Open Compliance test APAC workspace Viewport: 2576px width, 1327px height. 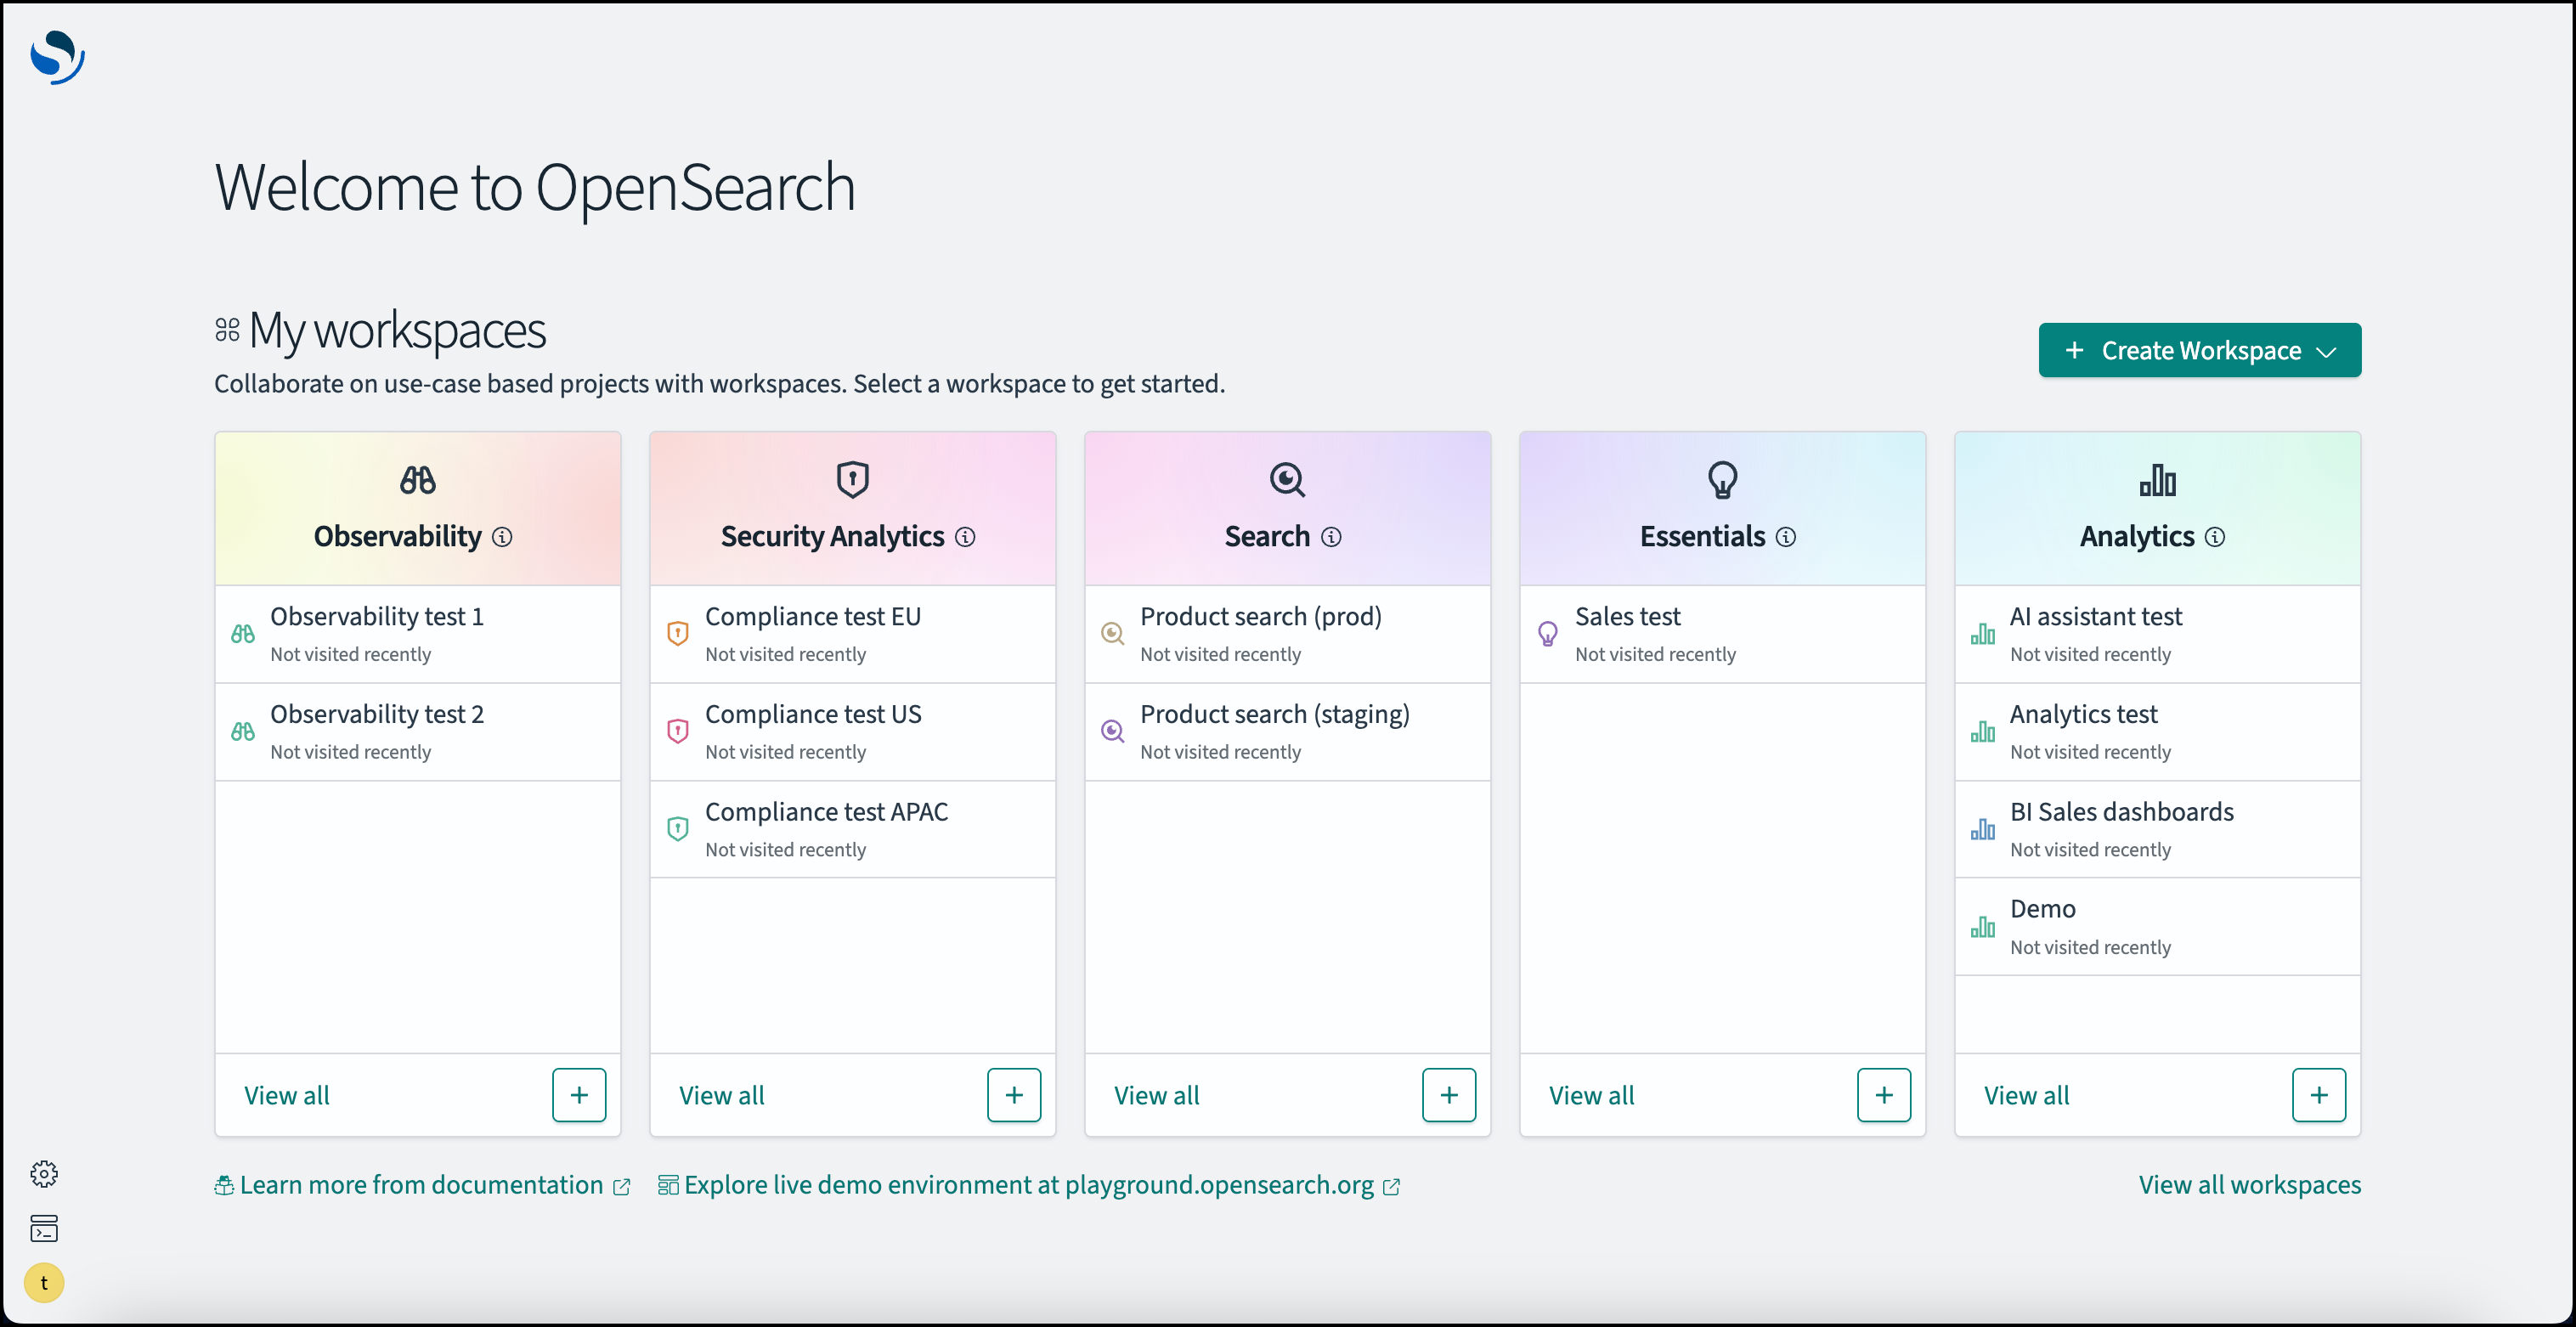point(826,812)
